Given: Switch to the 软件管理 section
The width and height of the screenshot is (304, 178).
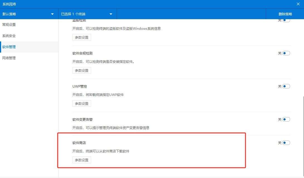Looking at the screenshot, I should (9, 47).
